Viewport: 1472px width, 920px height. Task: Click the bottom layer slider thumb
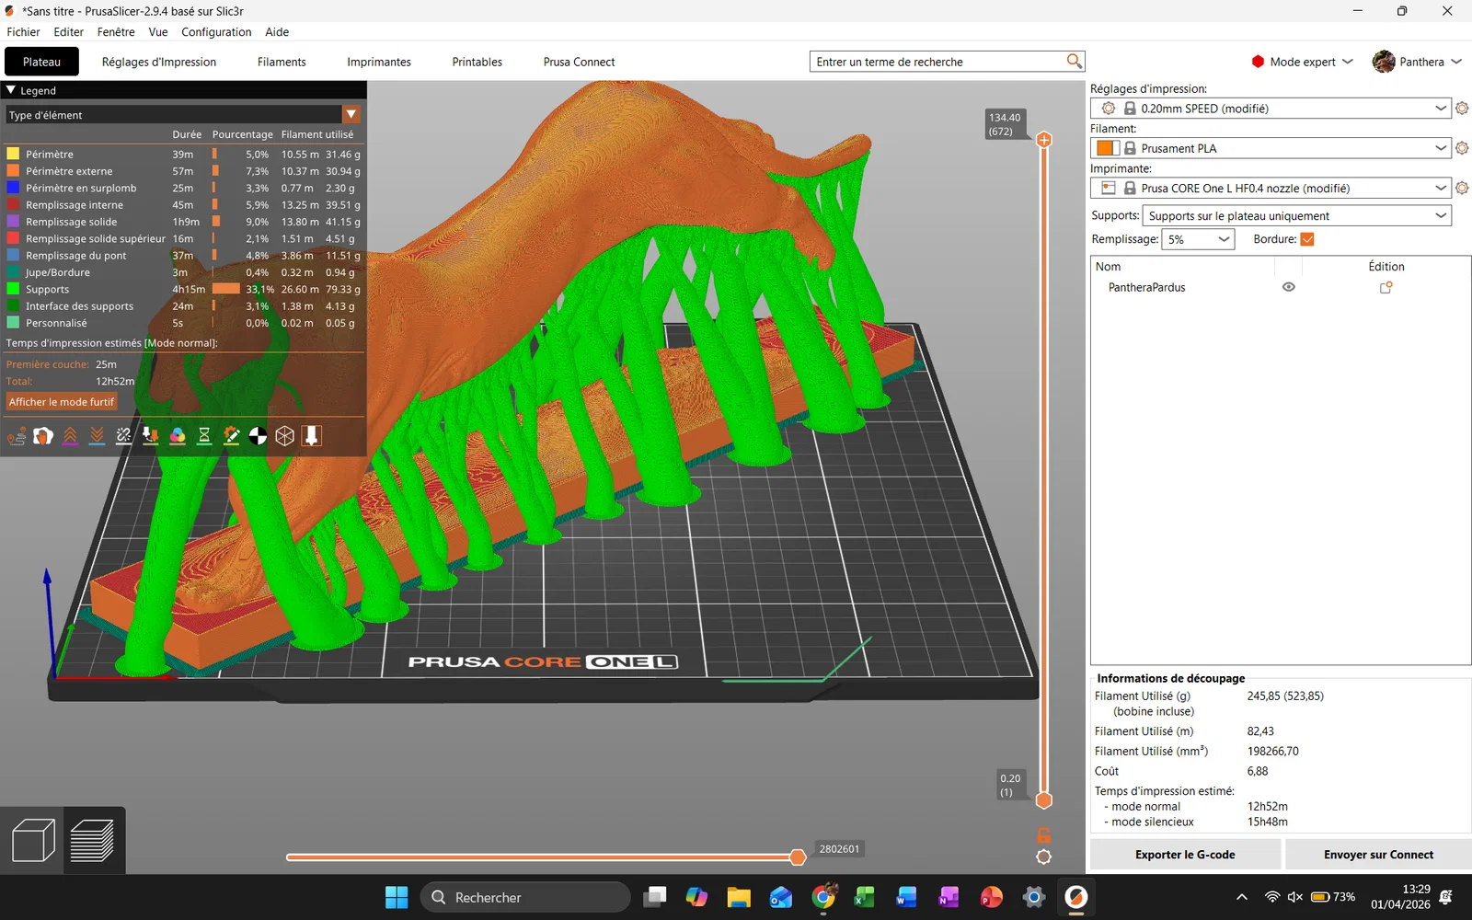click(1044, 800)
